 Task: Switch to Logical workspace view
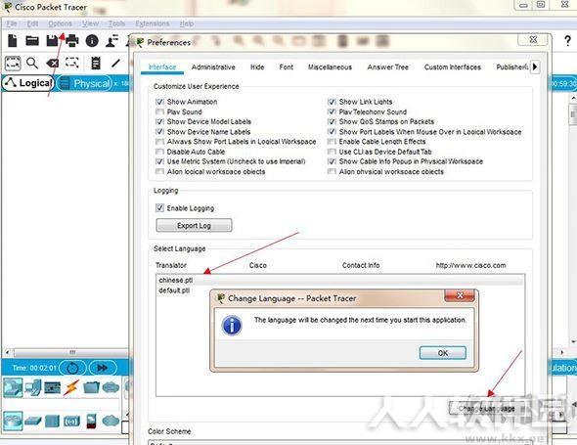28,83
